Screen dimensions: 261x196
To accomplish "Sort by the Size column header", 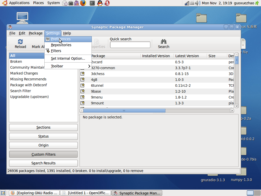I will pyautogui.click(x=217, y=56).
